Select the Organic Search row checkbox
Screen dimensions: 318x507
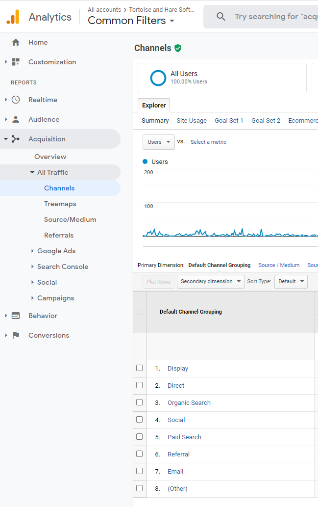(140, 402)
